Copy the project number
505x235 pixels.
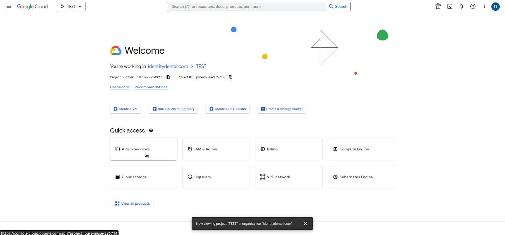[168, 77]
